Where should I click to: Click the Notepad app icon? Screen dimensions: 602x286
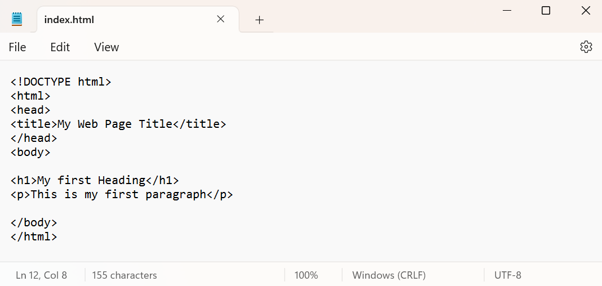[x=17, y=19]
